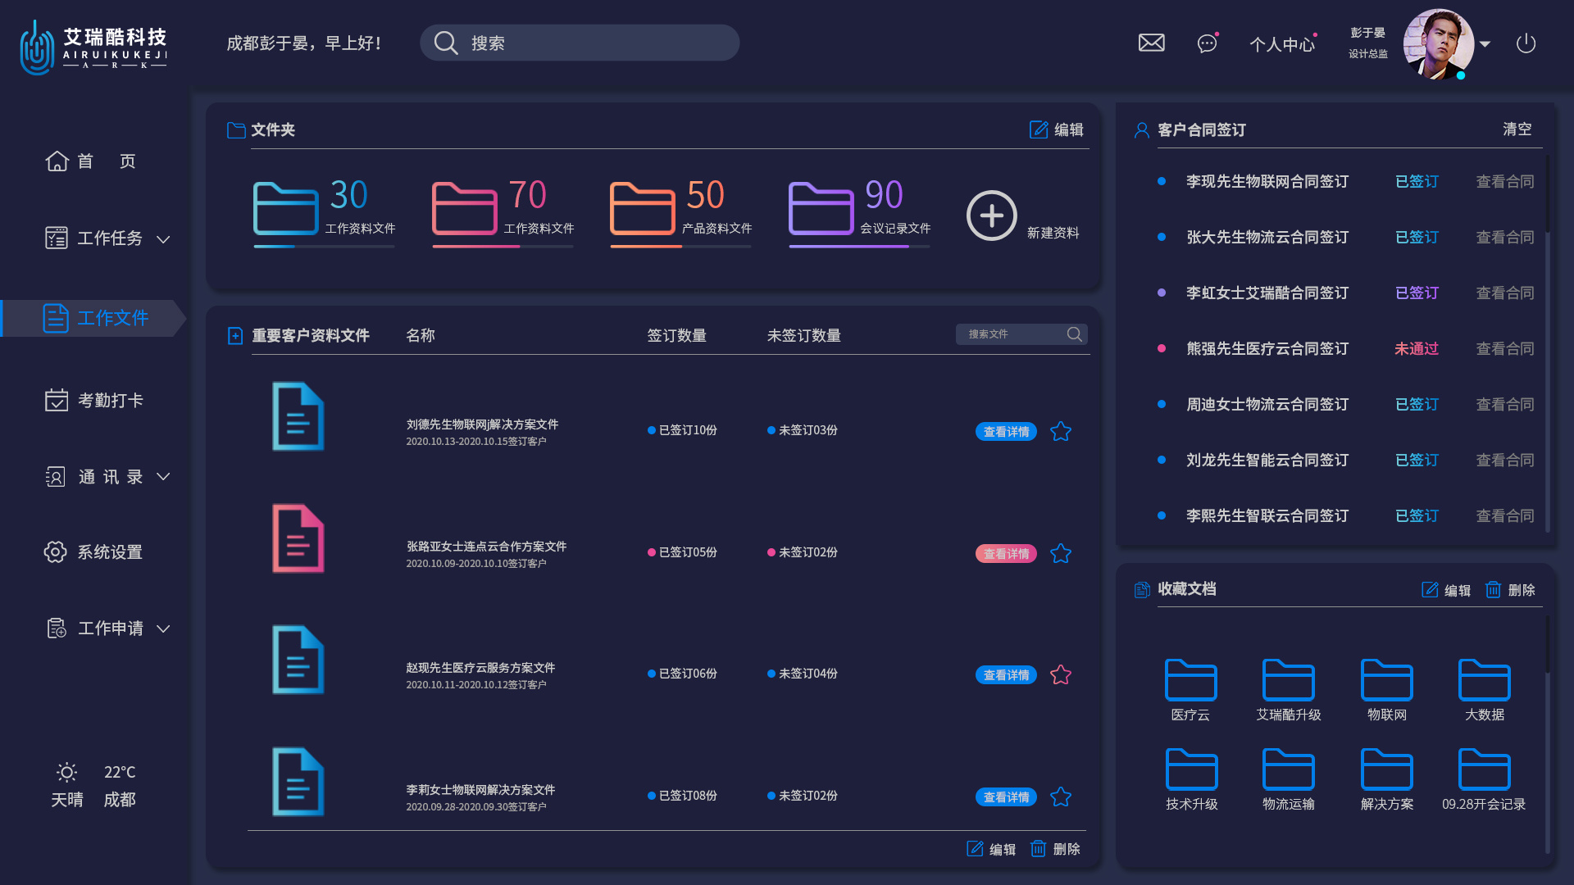The height and width of the screenshot is (885, 1574).
Task: Click the 新建资料 plus icon
Action: click(991, 216)
